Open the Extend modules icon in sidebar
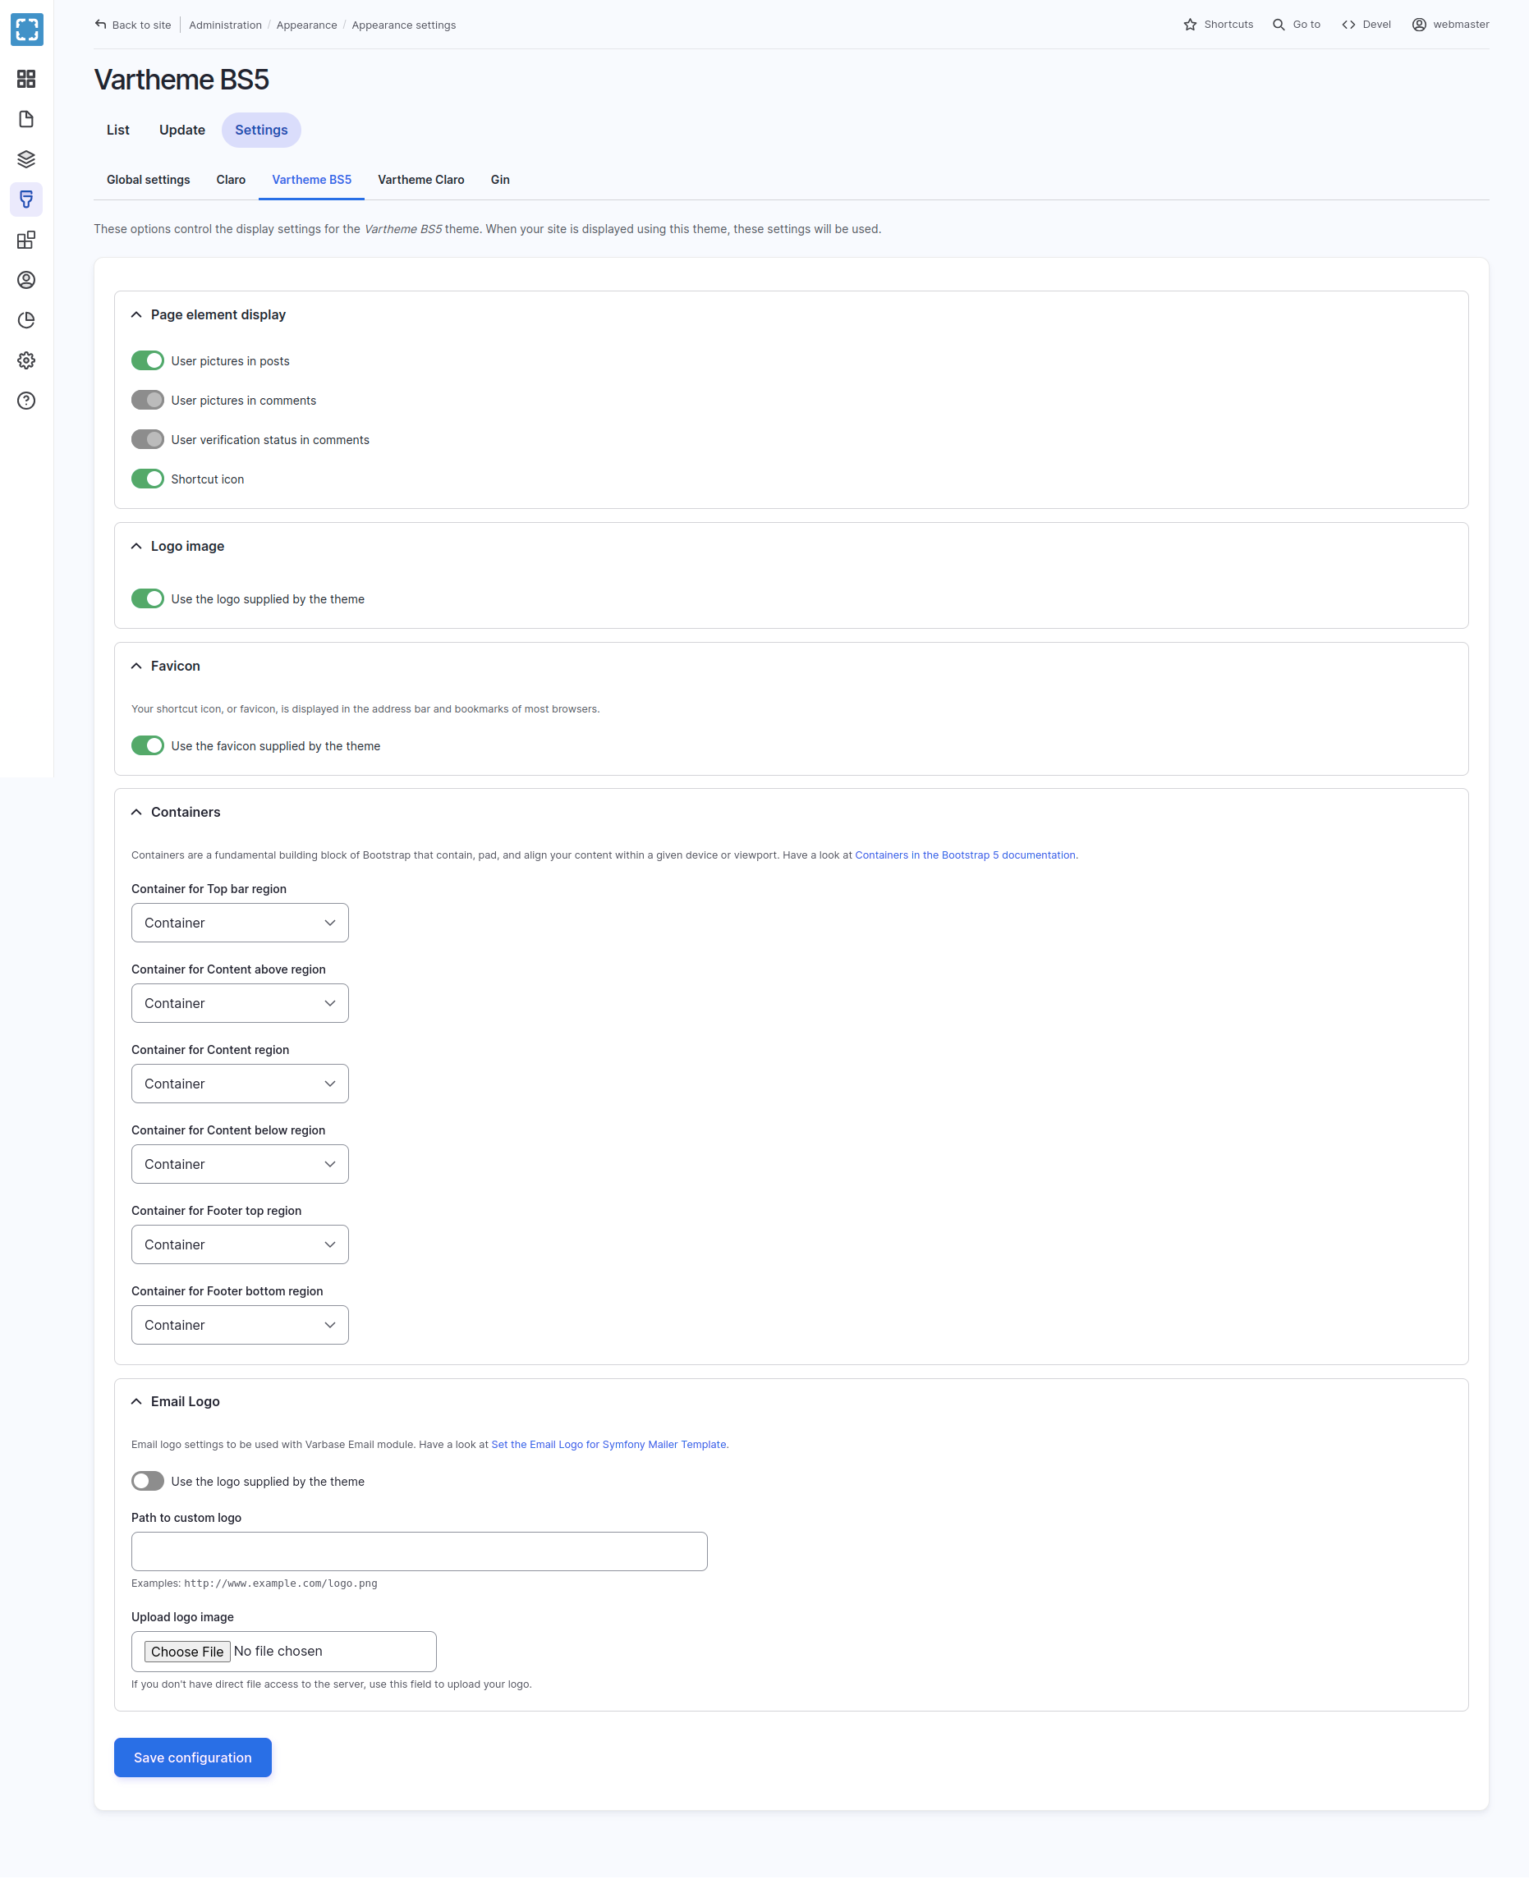Image resolution: width=1529 pixels, height=1879 pixels. pyautogui.click(x=26, y=240)
